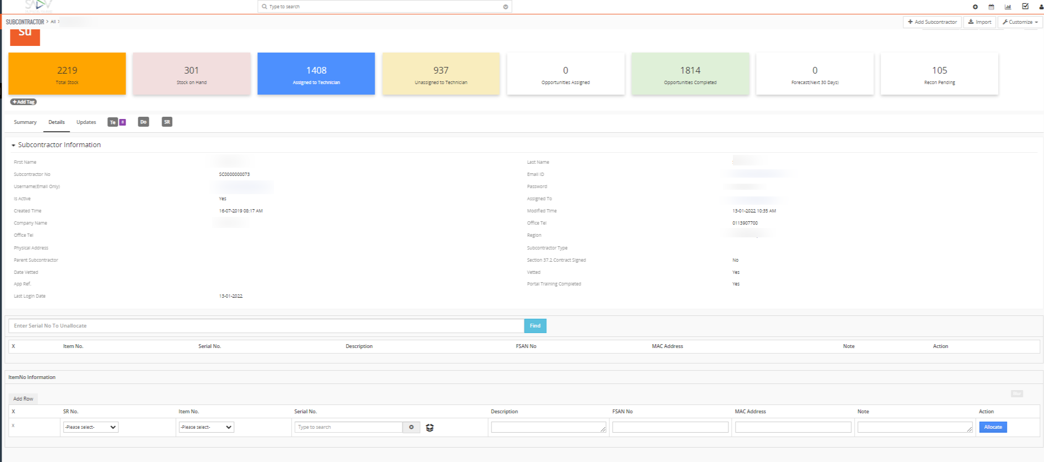Click the stacked layers icon beside Serial No.
This screenshot has width=1044, height=462.
[430, 428]
